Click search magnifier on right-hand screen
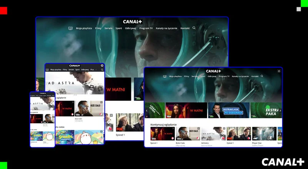Screen dimensions: 308x169 tap(262, 76)
